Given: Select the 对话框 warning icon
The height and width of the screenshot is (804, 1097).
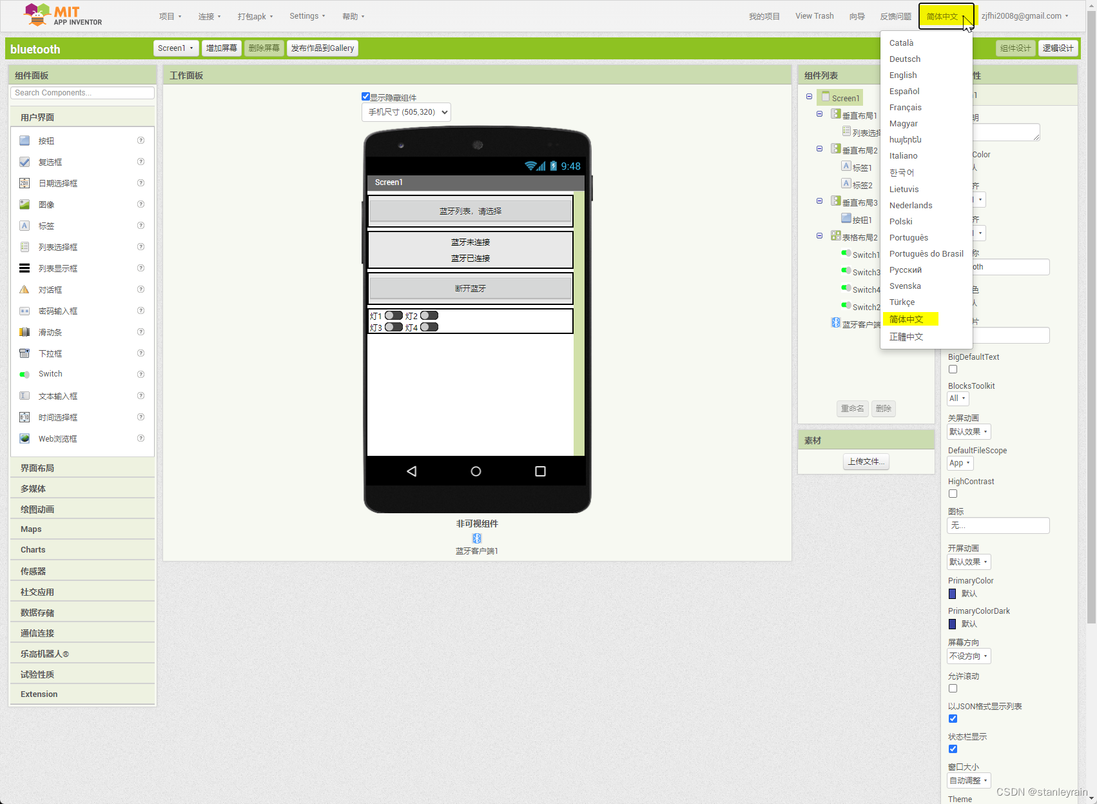Looking at the screenshot, I should 24,289.
